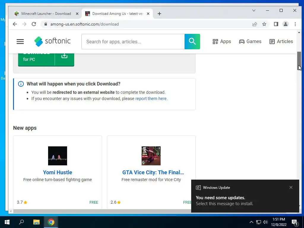Viewport: 304px width, 228px height.
Task: Close the Minecraft Launcher tab
Action: tap(77, 14)
